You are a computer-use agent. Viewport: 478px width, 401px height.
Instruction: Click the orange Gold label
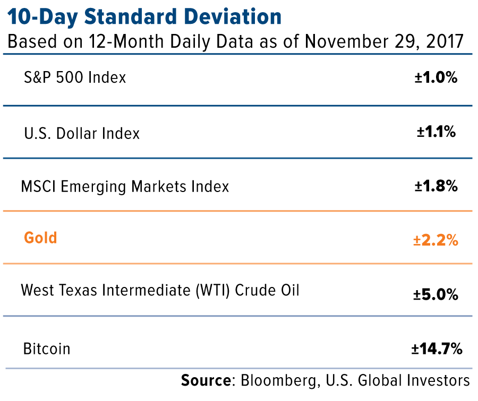pos(40,238)
